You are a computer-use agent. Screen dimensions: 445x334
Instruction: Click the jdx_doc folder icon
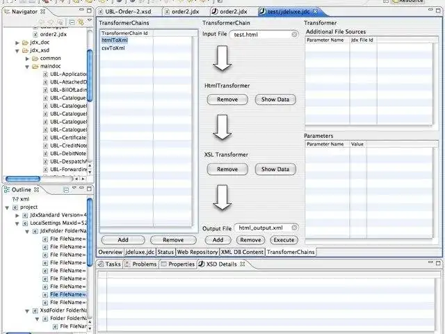tap(25, 42)
